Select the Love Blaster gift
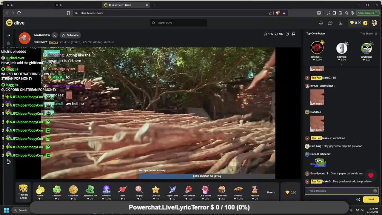382x215 pixels. tap(205, 190)
